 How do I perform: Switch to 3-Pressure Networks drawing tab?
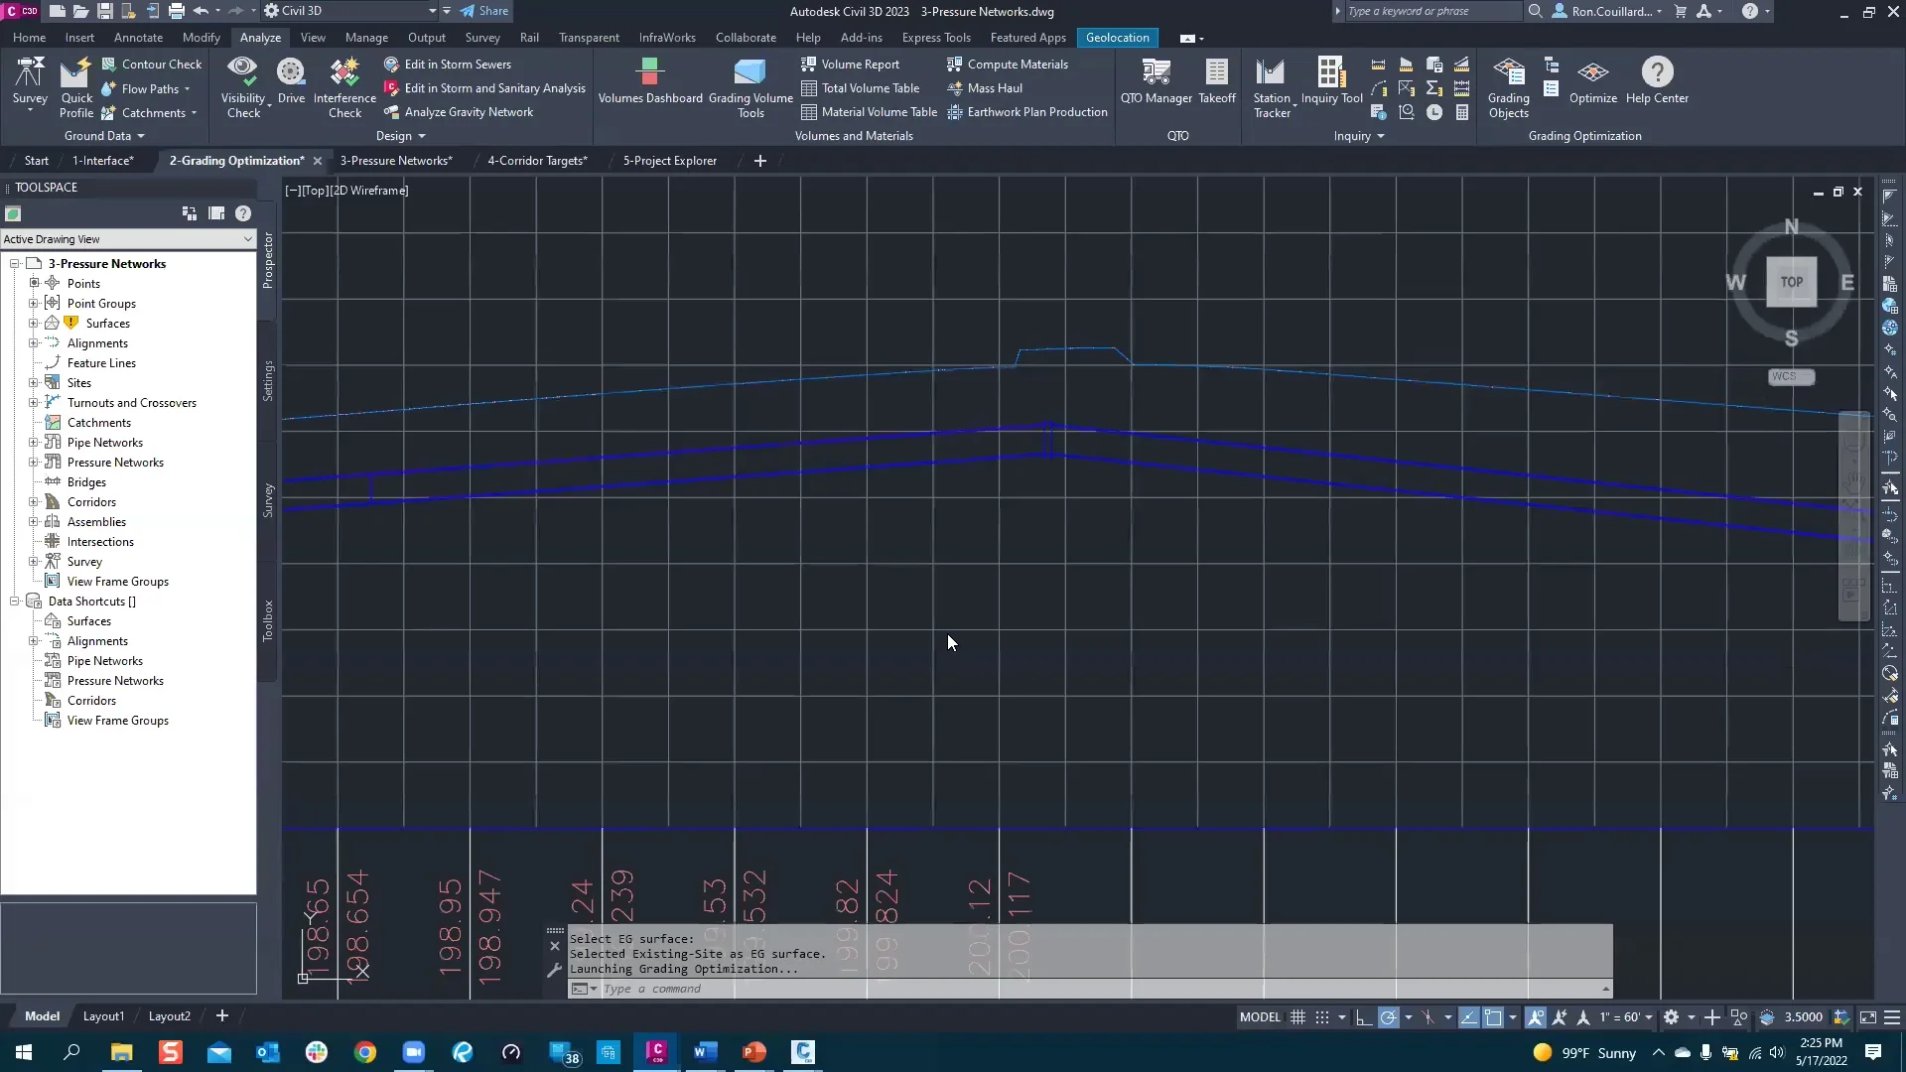[x=395, y=161]
